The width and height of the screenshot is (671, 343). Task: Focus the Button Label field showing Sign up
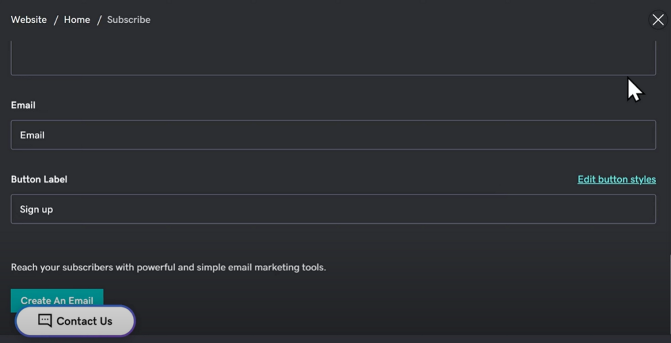click(x=334, y=209)
